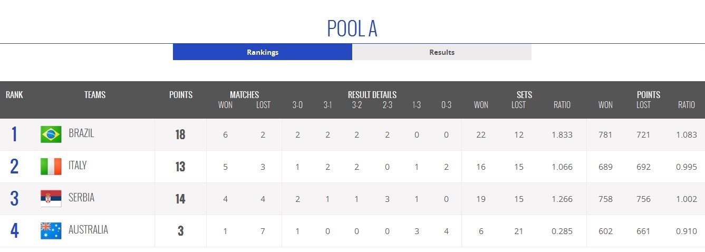Click Australia's set ratio 0.285
The width and height of the screenshot is (705, 252).
pyautogui.click(x=562, y=231)
